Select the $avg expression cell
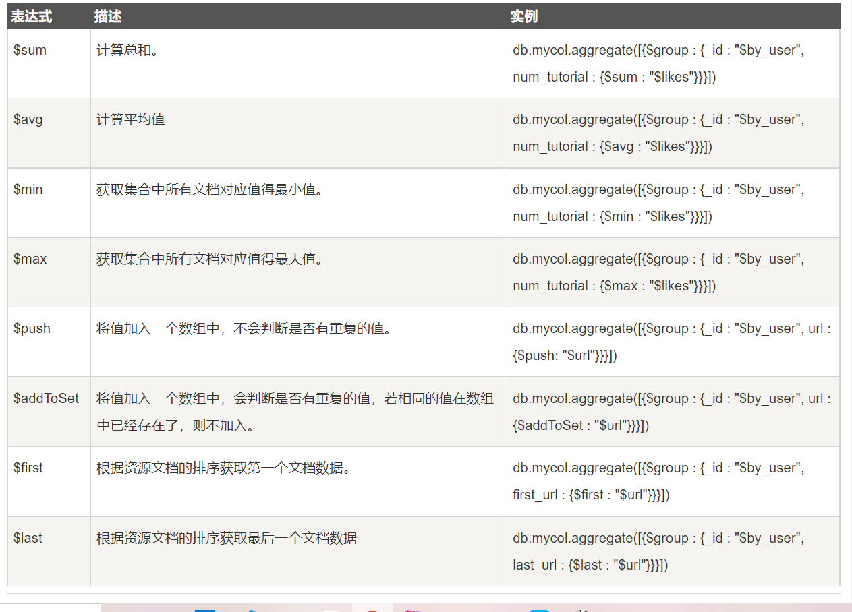This screenshot has width=852, height=612. click(x=28, y=120)
